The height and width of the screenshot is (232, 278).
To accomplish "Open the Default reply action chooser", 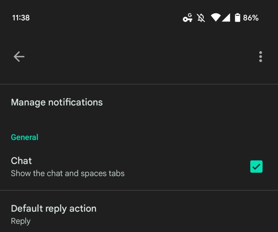I will (x=53, y=209).
